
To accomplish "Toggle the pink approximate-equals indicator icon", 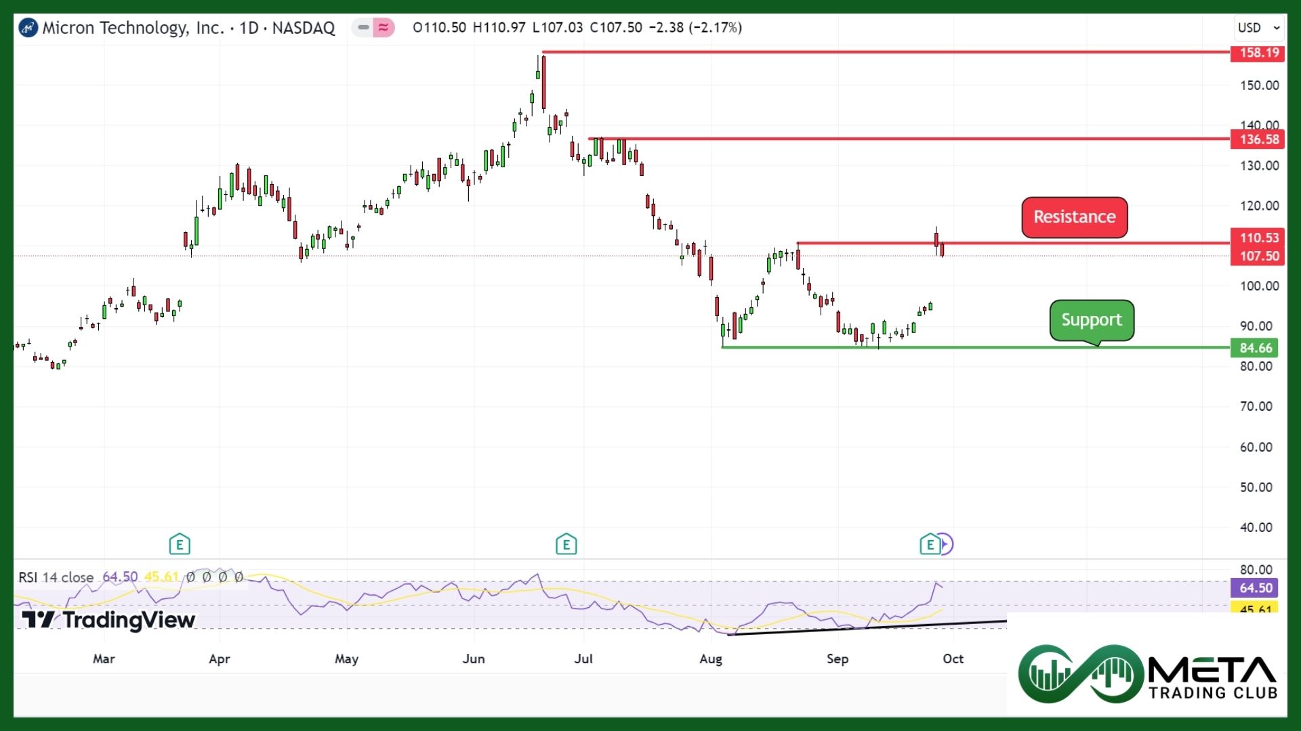I will (384, 28).
